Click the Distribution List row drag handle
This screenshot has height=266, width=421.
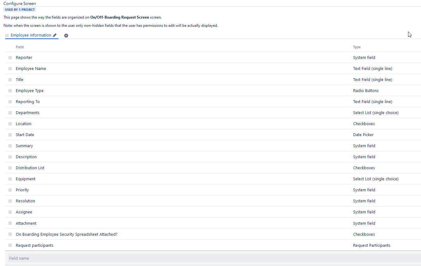(x=10, y=168)
